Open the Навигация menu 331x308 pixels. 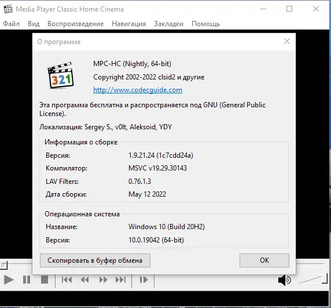coord(129,24)
